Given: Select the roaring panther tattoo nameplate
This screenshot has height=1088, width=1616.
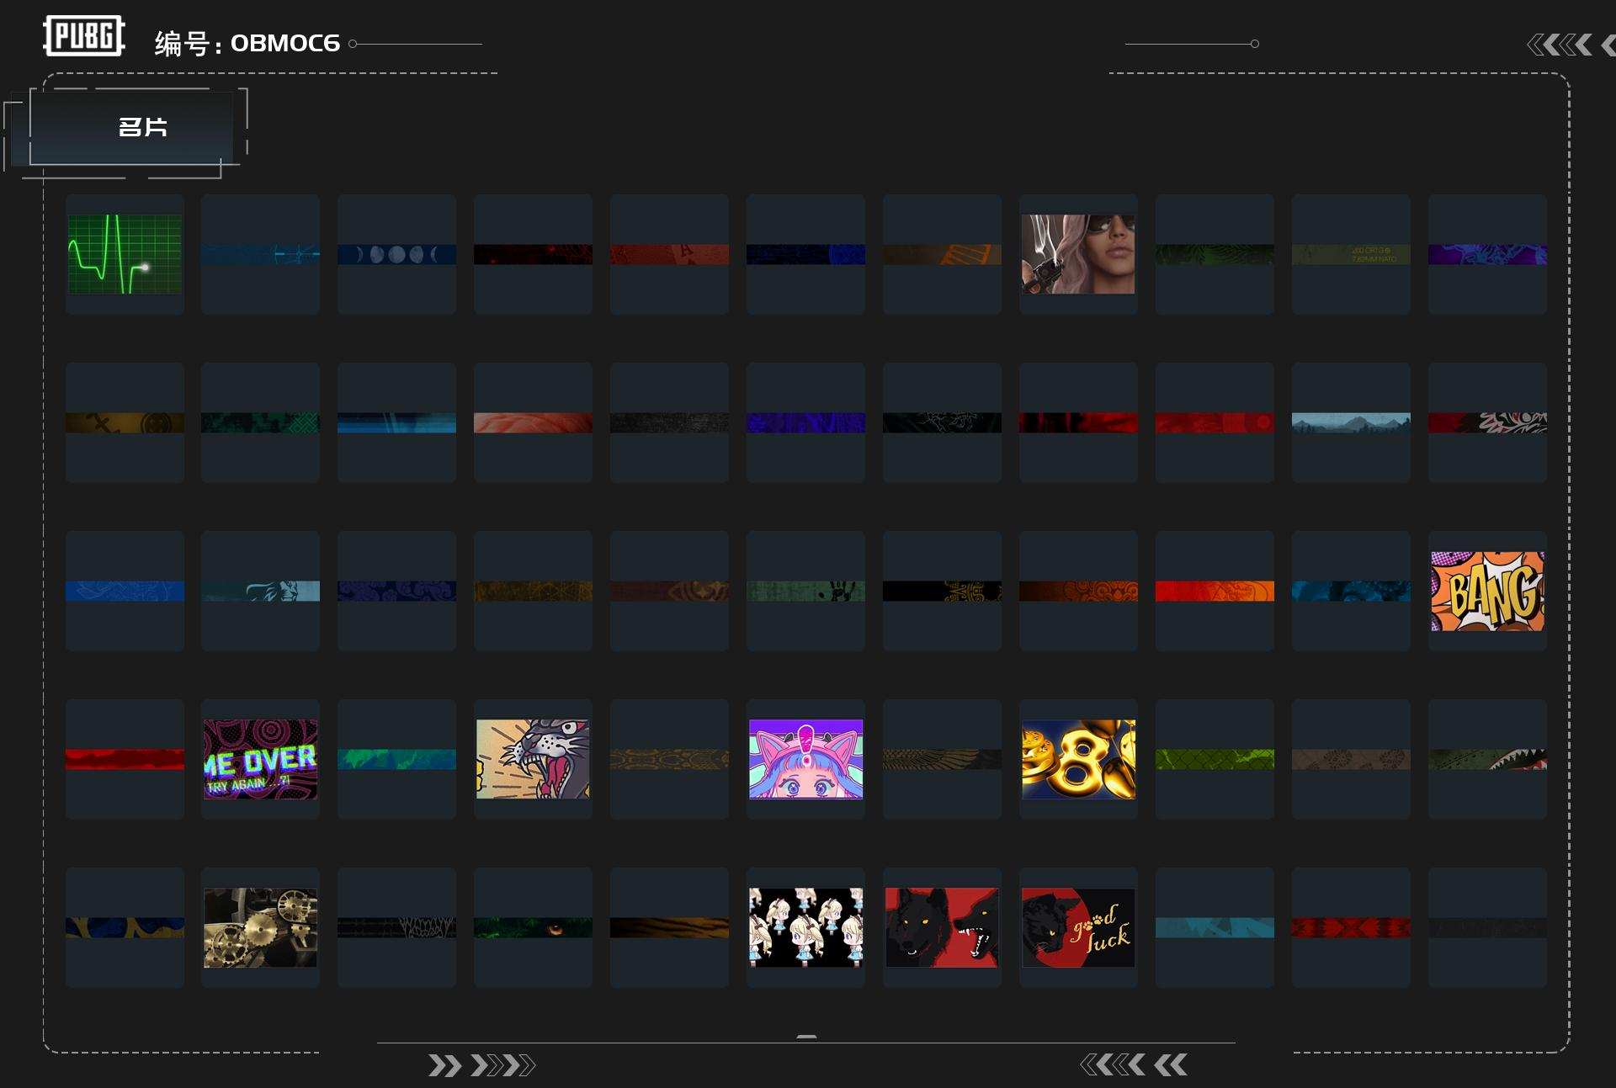Looking at the screenshot, I should [x=533, y=759].
